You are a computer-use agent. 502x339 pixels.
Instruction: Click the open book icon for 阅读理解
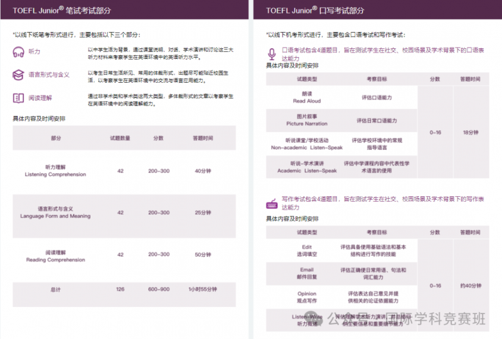click(18, 98)
